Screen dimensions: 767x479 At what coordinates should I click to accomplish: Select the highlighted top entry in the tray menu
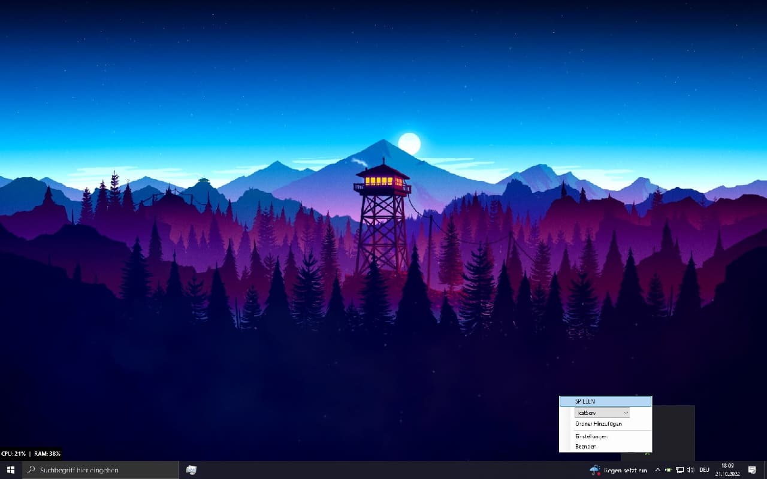[x=605, y=401]
